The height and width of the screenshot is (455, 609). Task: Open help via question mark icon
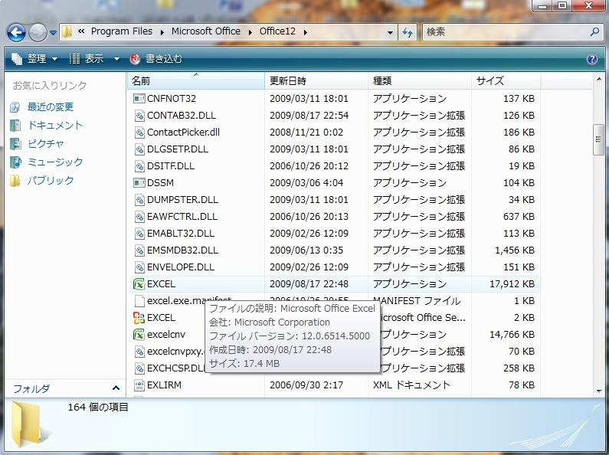(592, 59)
